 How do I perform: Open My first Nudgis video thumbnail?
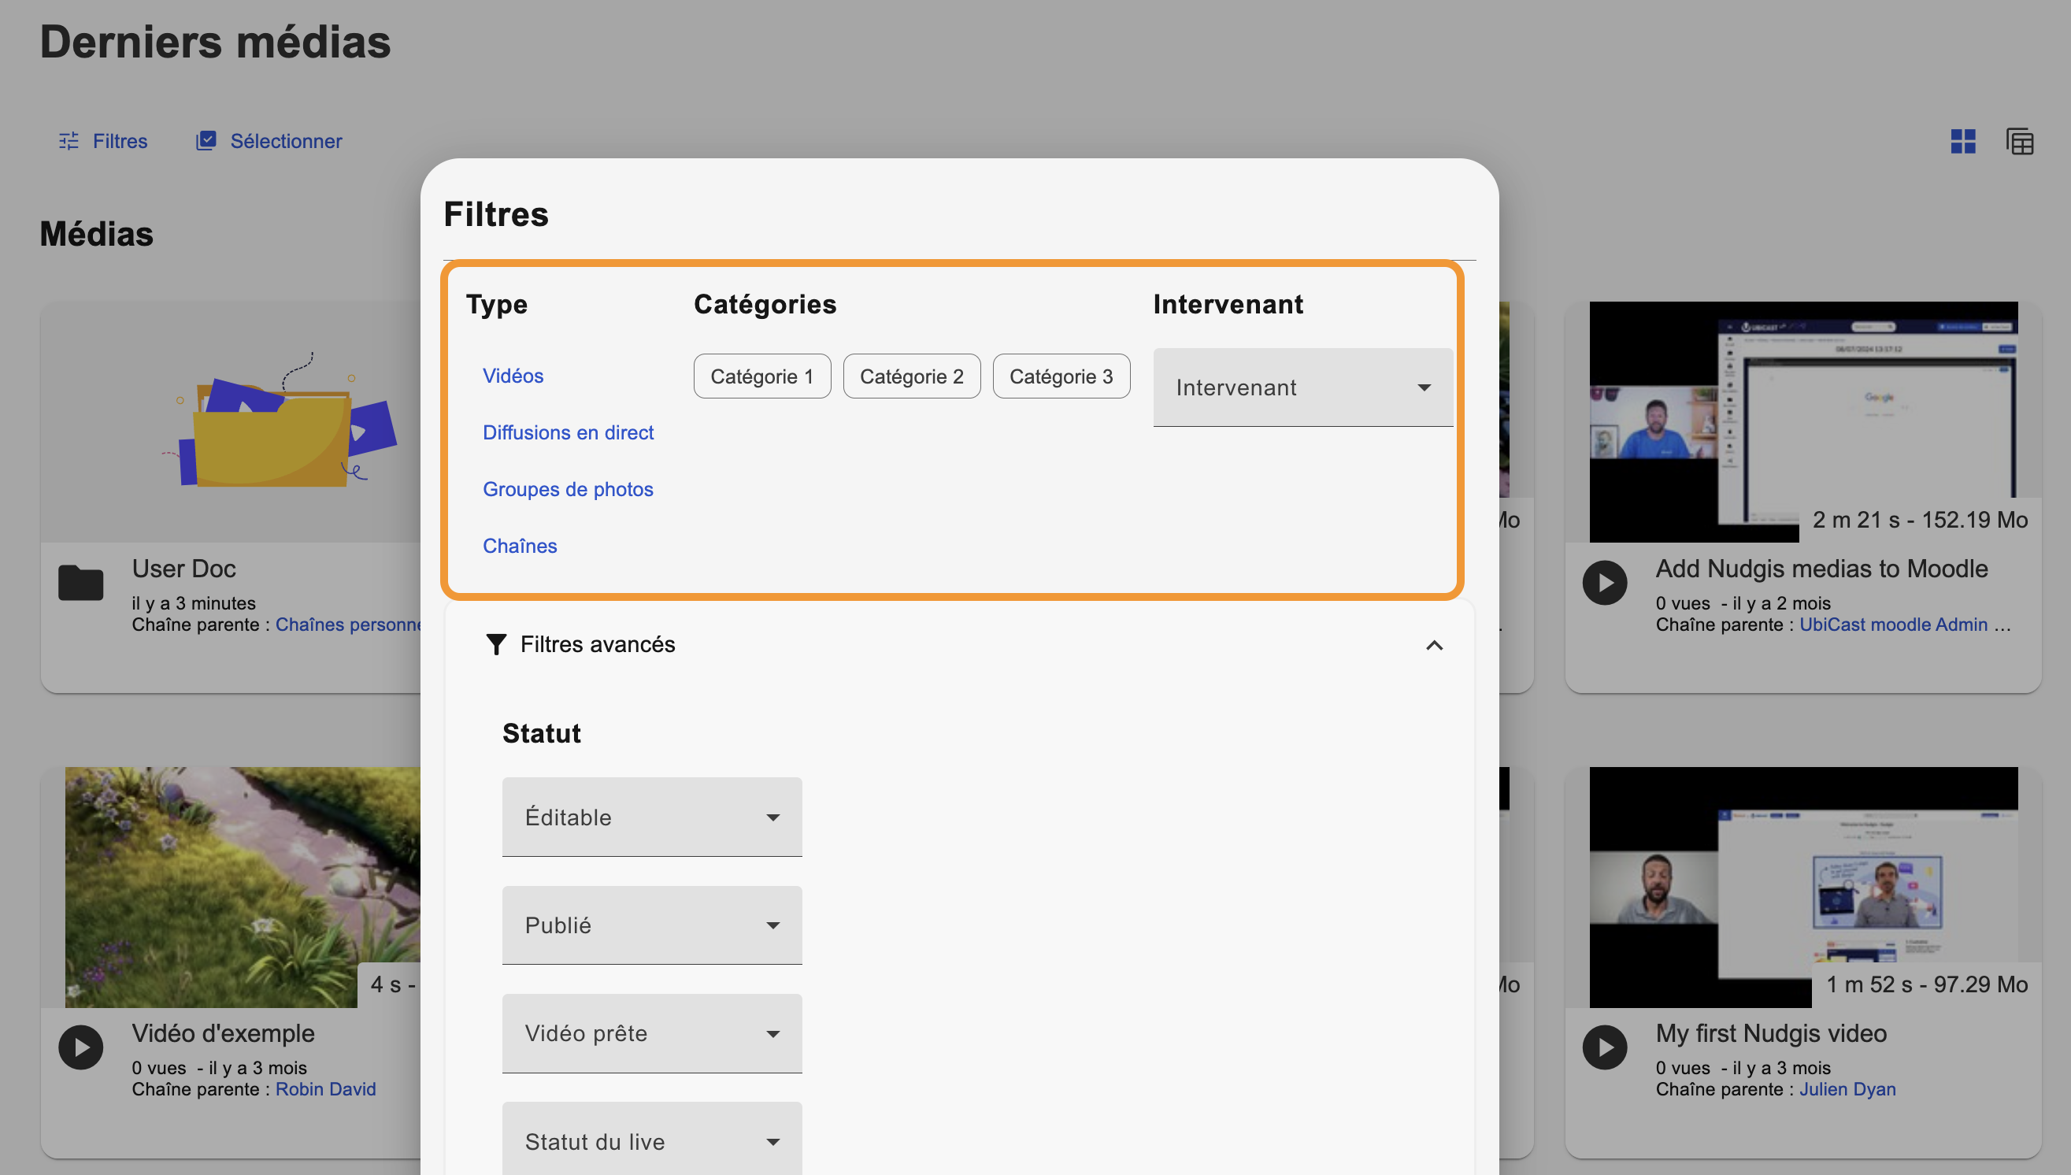click(1803, 887)
